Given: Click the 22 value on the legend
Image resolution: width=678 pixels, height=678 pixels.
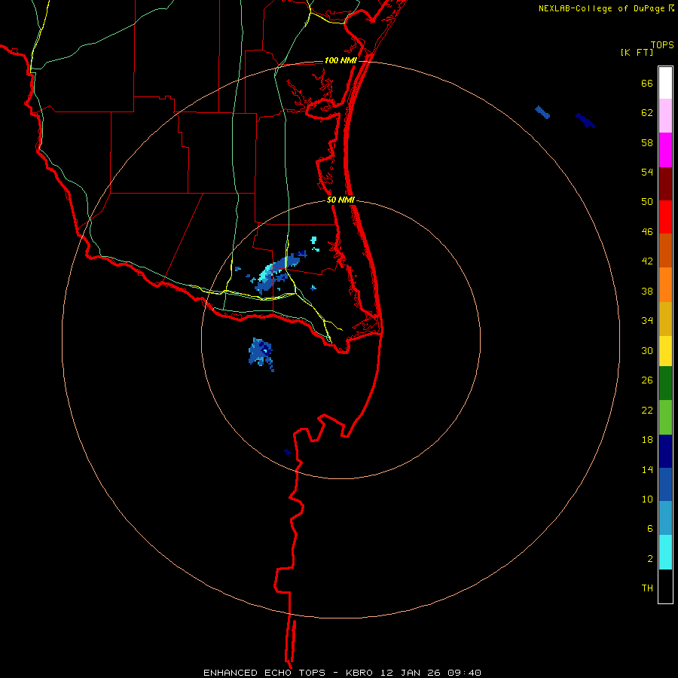Looking at the screenshot, I should point(647,410).
